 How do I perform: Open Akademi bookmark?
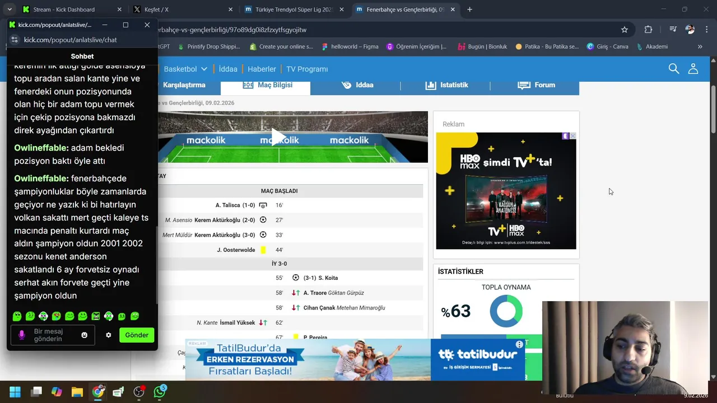(x=652, y=46)
